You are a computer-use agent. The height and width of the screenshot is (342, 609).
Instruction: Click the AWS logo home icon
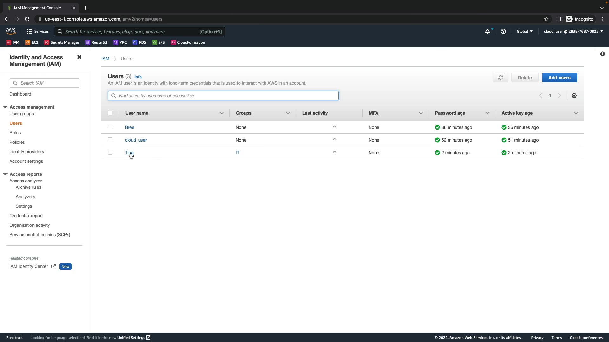click(10, 31)
